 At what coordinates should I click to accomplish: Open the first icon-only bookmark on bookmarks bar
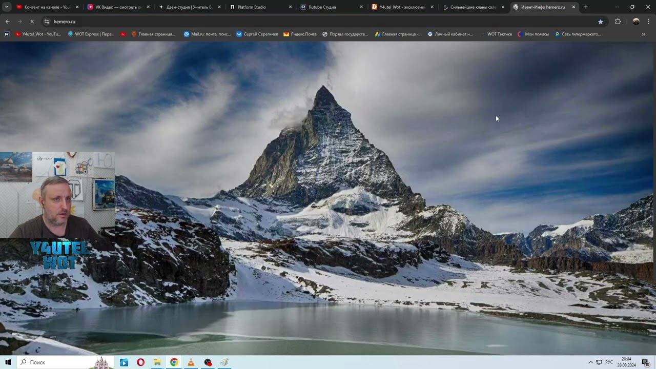(x=7, y=34)
